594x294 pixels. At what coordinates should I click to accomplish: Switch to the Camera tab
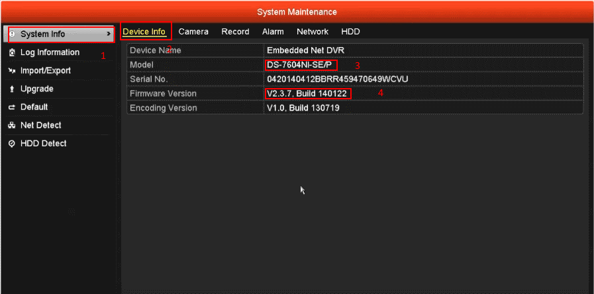coord(193,31)
